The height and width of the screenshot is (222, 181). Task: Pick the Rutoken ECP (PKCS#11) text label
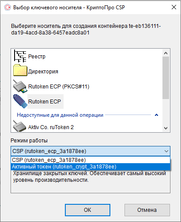59,87
